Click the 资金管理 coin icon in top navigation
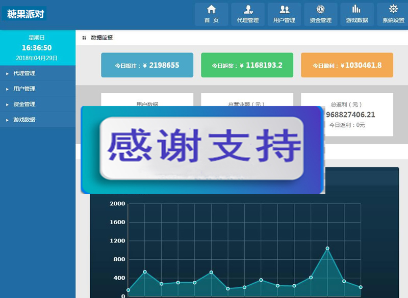 click(320, 9)
